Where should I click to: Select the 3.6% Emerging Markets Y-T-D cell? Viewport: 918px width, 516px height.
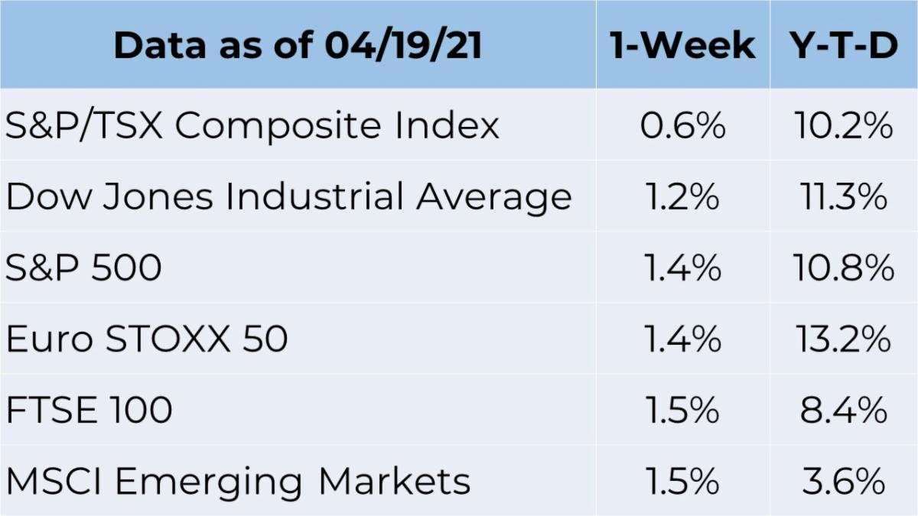tap(844, 481)
